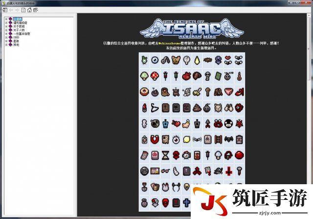Open the @chinazhoumo yellow link
The width and height of the screenshot is (313, 219).
170,43
